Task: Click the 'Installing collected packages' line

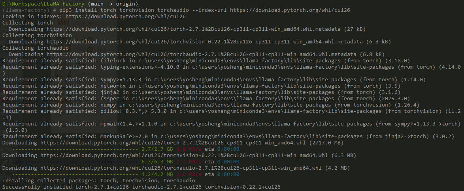Action: click(x=99, y=181)
